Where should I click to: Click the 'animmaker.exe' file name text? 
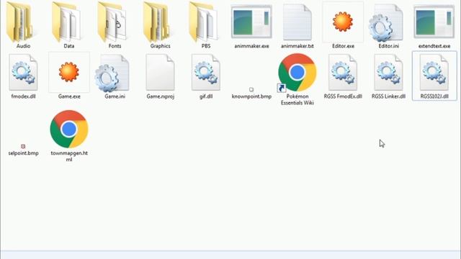(251, 46)
